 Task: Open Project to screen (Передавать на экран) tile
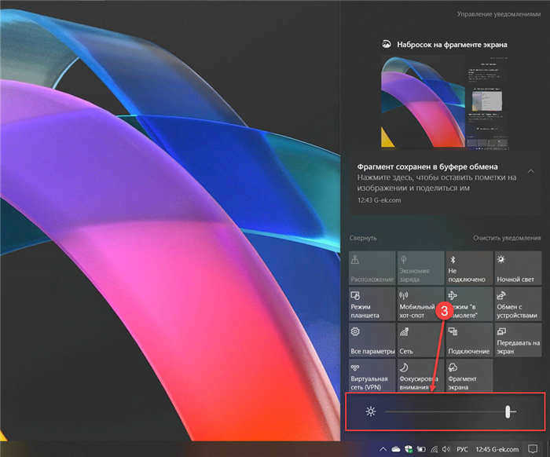point(518,340)
